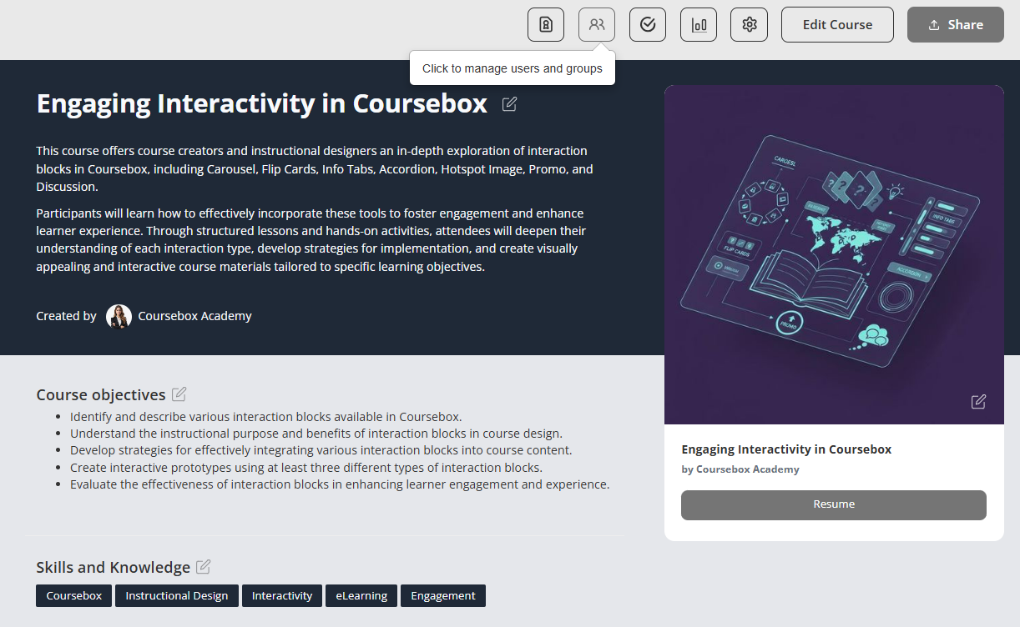Click the Coursebox Academy author avatar
The image size is (1020, 627).
(x=119, y=317)
